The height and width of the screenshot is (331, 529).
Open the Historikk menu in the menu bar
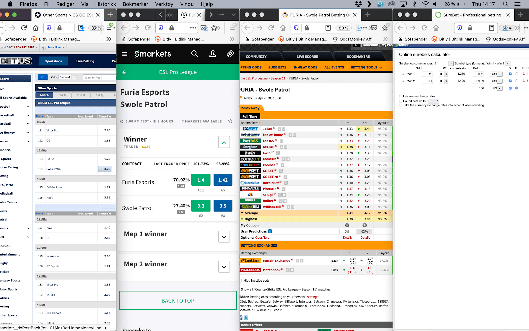coord(105,4)
